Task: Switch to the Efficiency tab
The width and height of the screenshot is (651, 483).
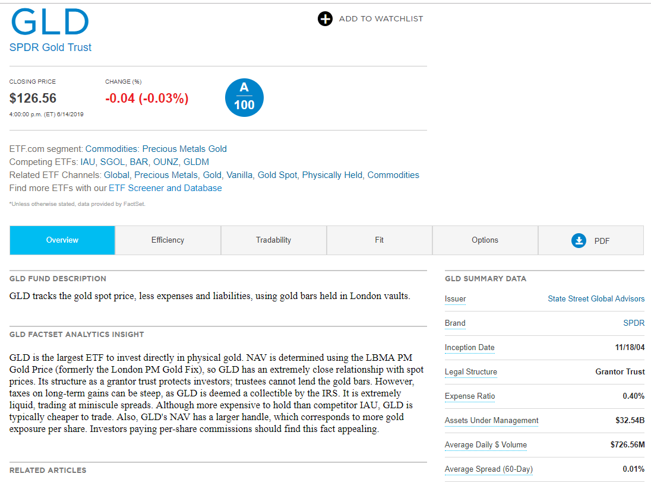Action: [x=168, y=240]
